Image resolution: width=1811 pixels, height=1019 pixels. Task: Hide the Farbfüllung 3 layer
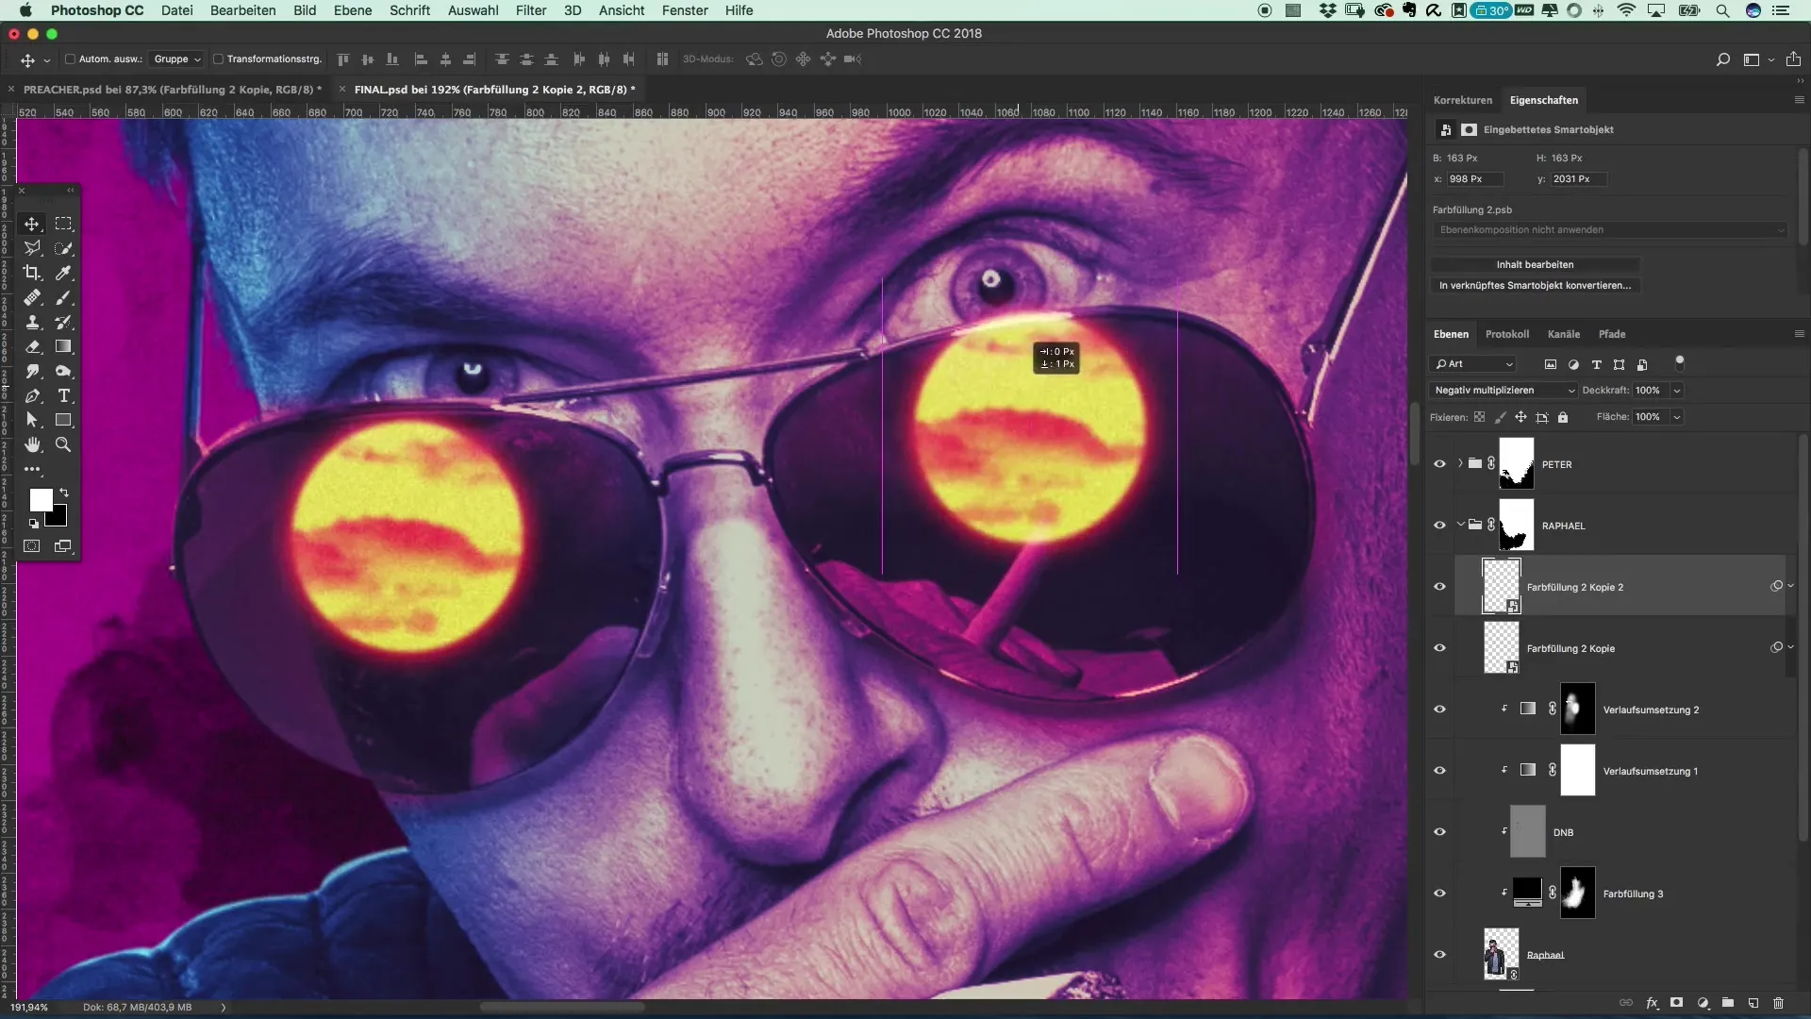pyautogui.click(x=1439, y=894)
